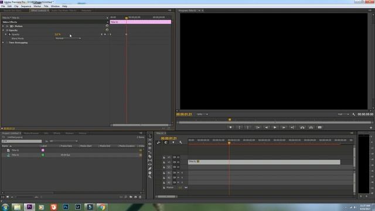The image size is (375, 211).
Task: Expand the Motion effect properties
Action: [x=3, y=26]
